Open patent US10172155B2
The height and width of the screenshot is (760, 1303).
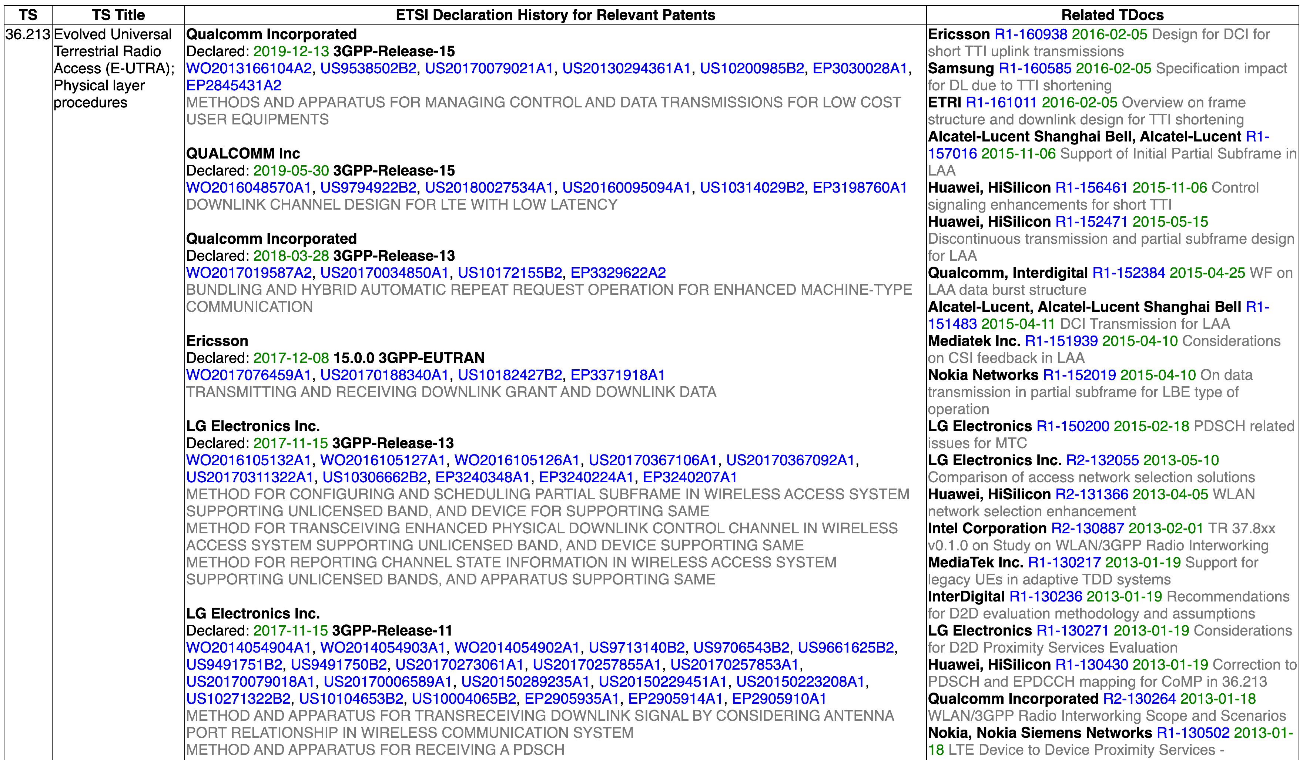(x=510, y=273)
